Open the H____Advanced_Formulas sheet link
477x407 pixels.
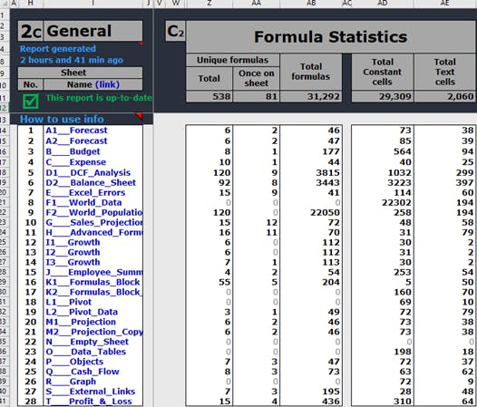tap(94, 232)
